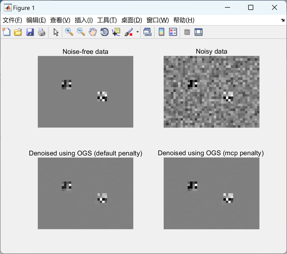The width and height of the screenshot is (287, 254).
Task: Click the New Figure icon
Action: coord(6,32)
